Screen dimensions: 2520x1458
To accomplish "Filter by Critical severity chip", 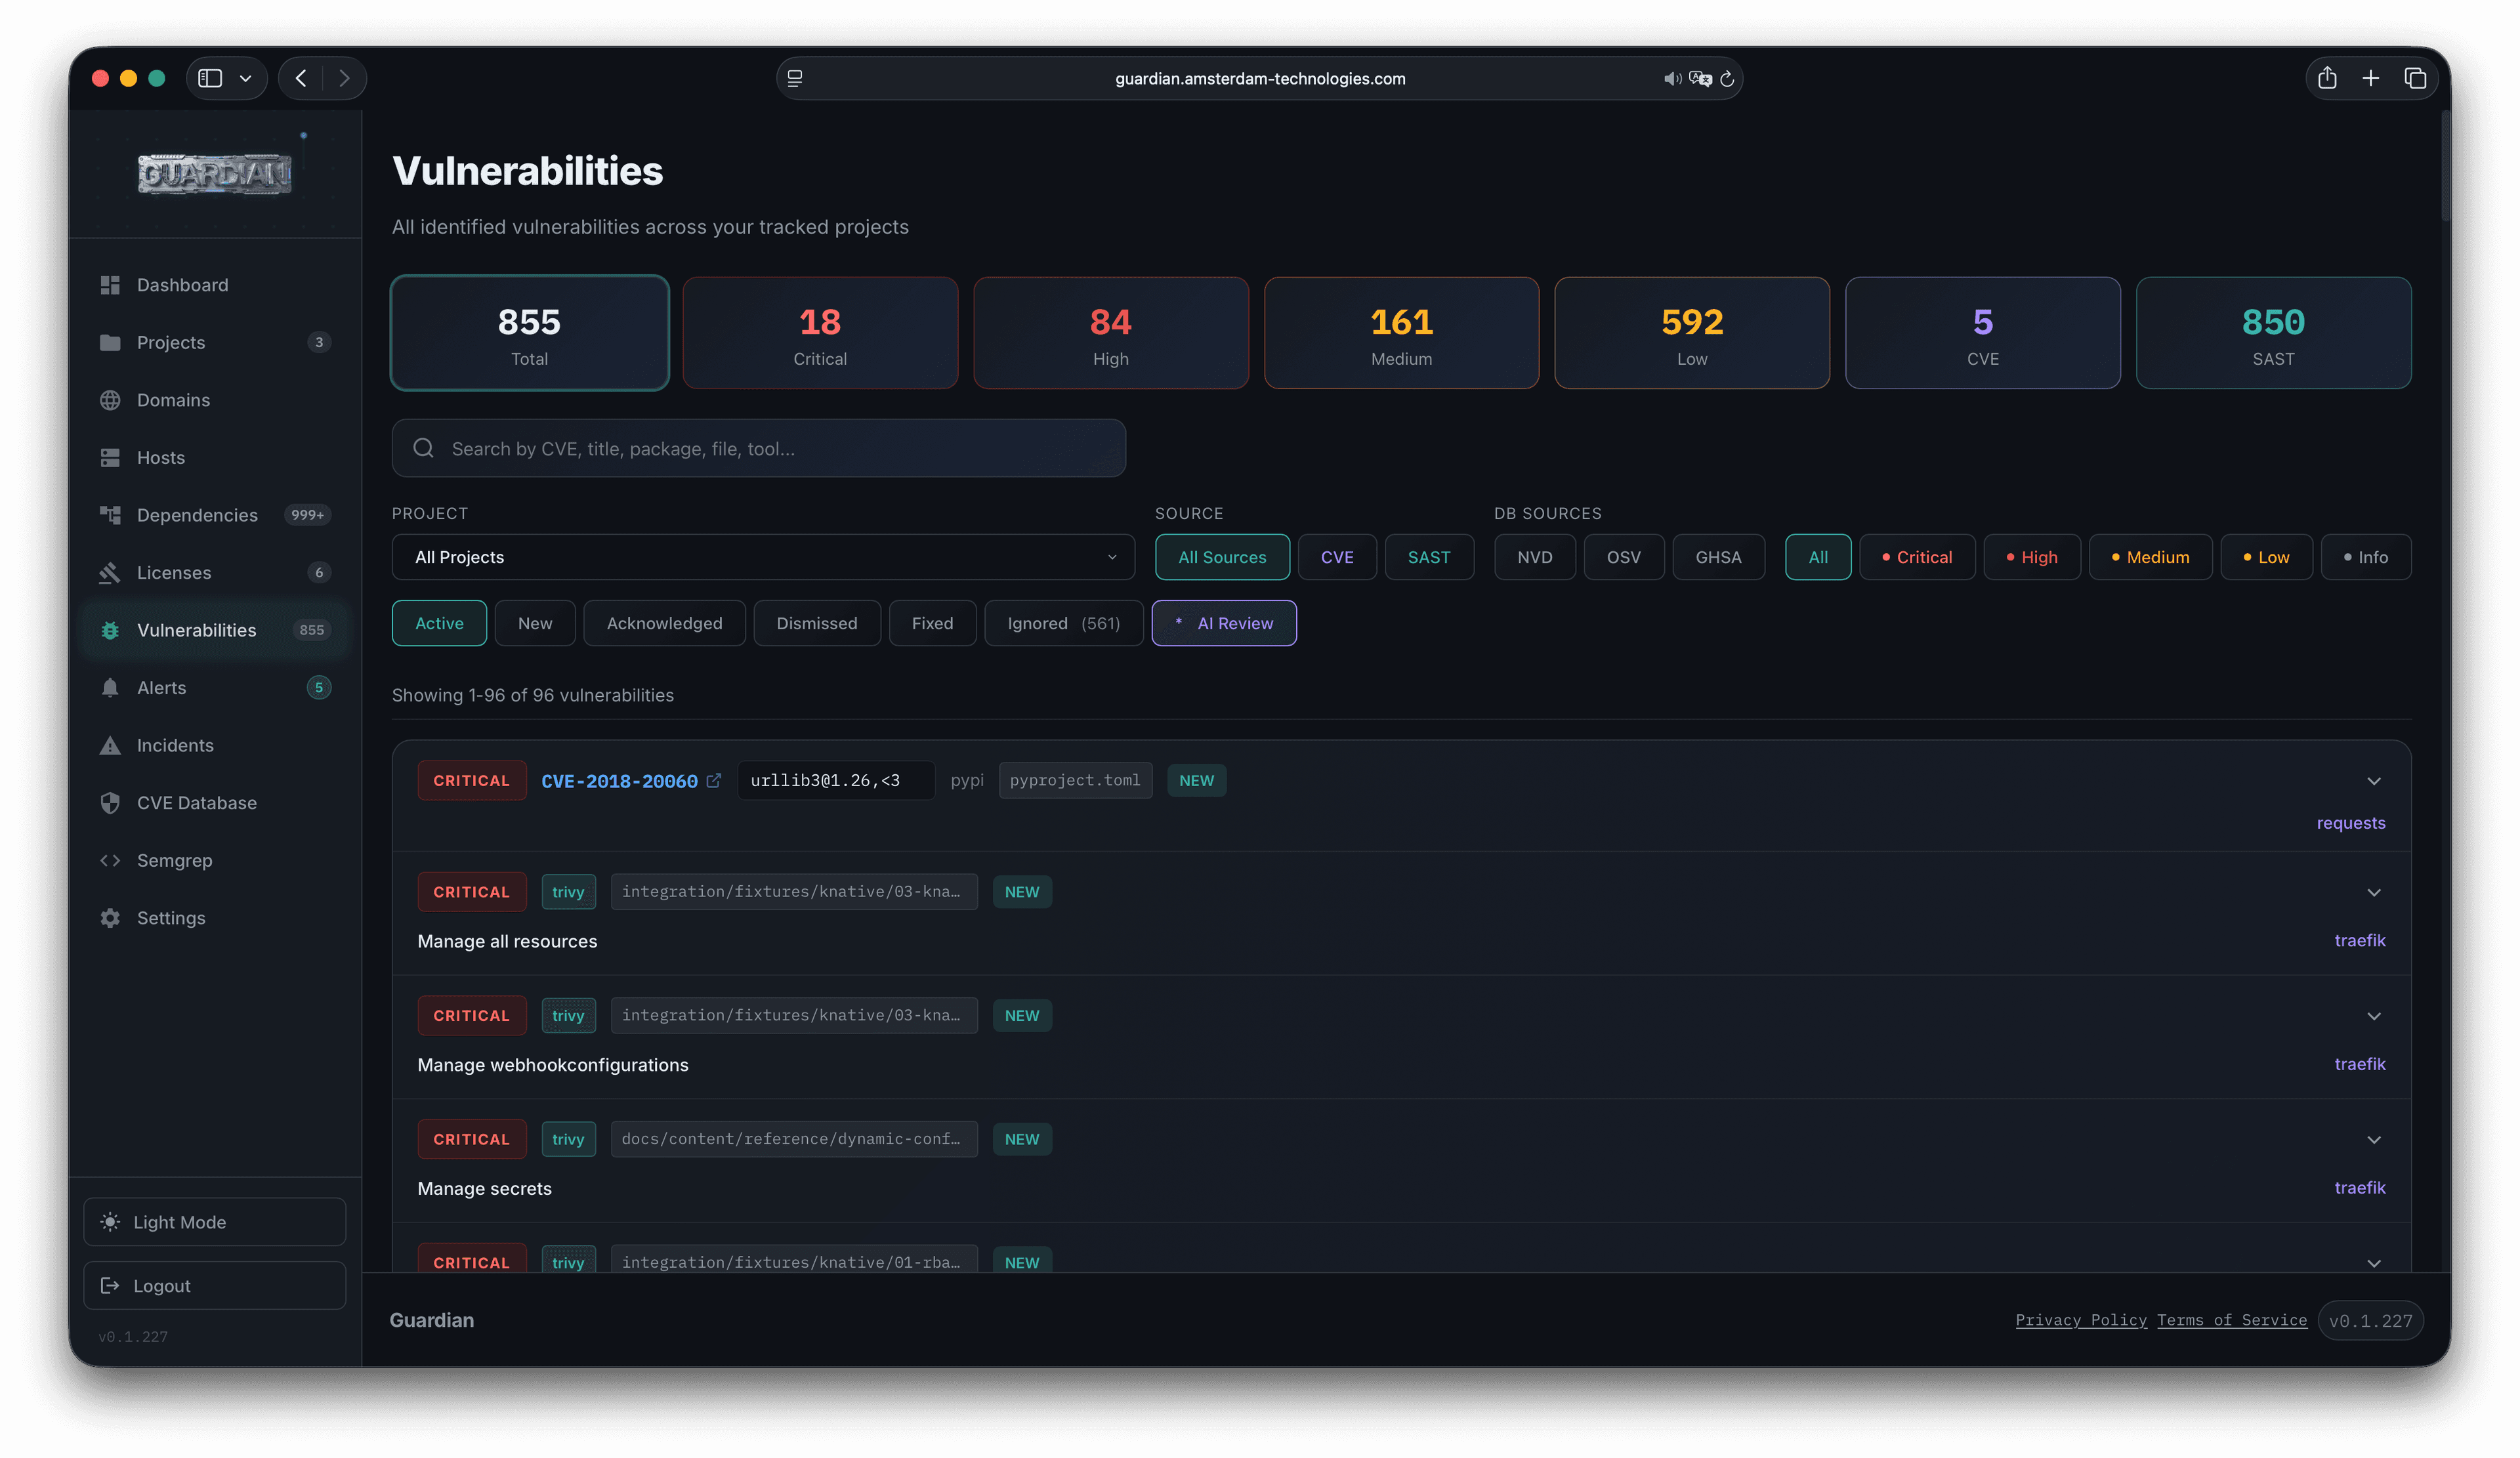I will [1917, 557].
